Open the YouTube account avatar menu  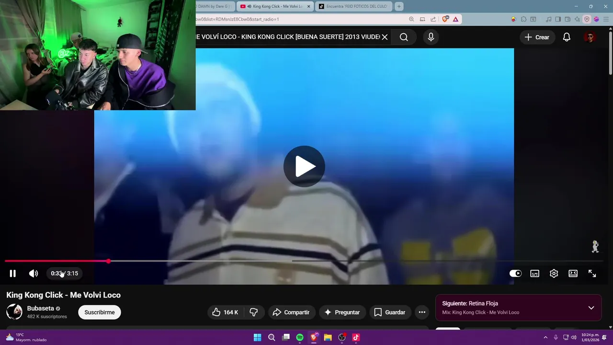(590, 37)
